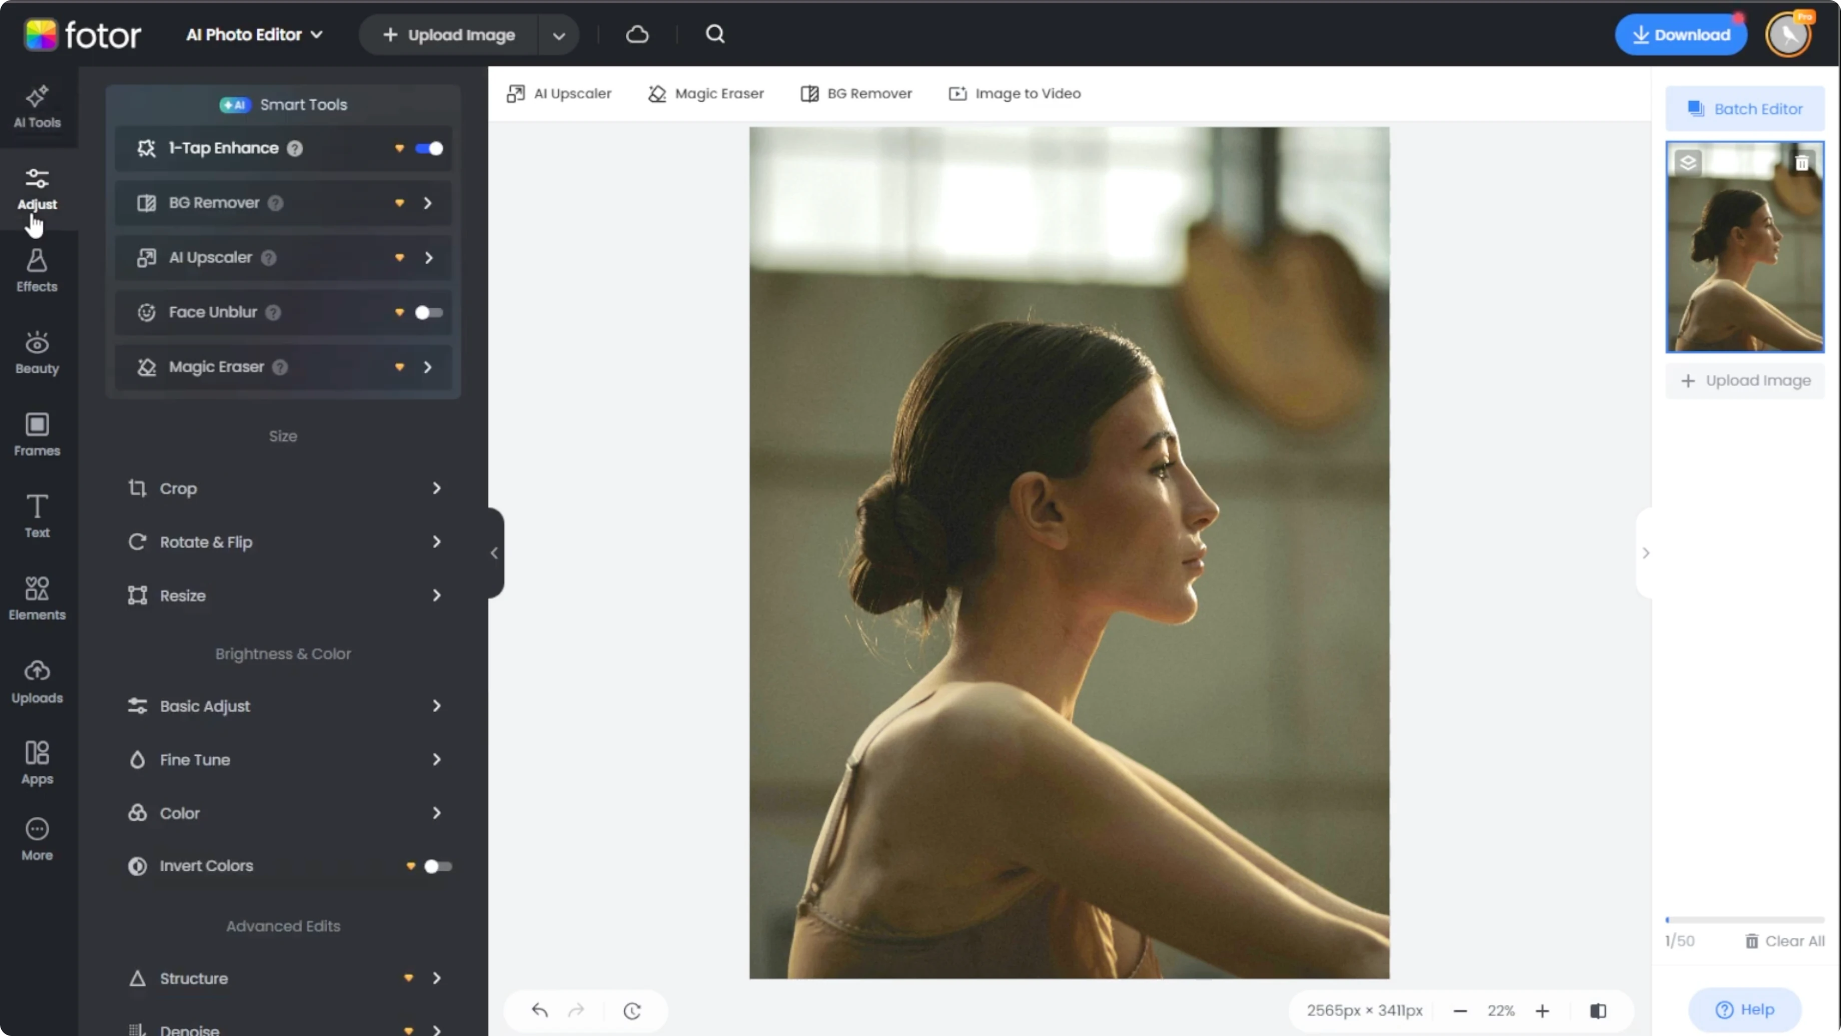1841x1036 pixels.
Task: Click the Magic Eraser help question mark
Action: 280,367
